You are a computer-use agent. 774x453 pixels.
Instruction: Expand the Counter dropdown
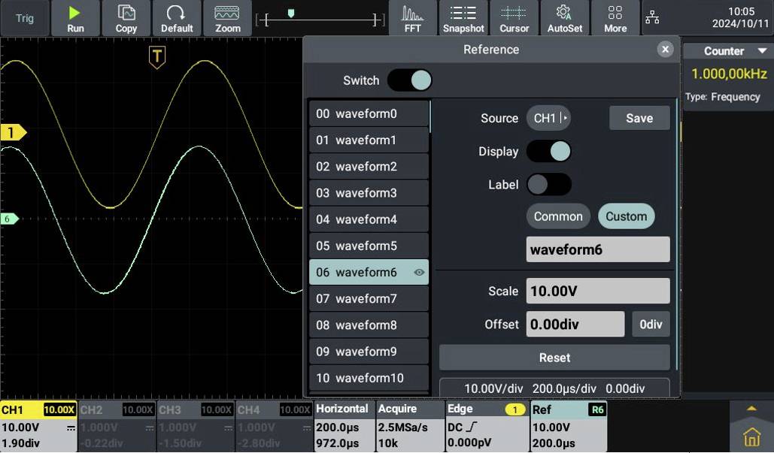(x=727, y=50)
